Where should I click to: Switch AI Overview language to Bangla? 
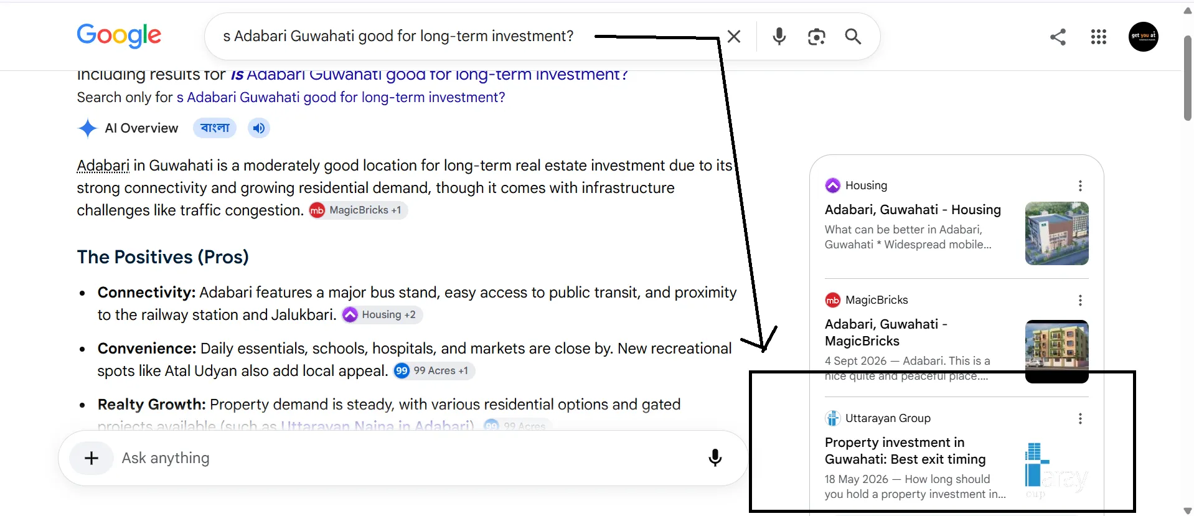click(215, 128)
